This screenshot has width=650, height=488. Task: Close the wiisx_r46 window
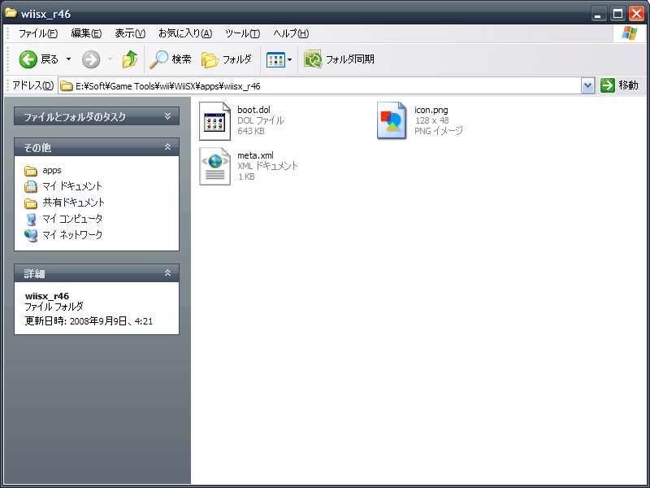[x=636, y=14]
